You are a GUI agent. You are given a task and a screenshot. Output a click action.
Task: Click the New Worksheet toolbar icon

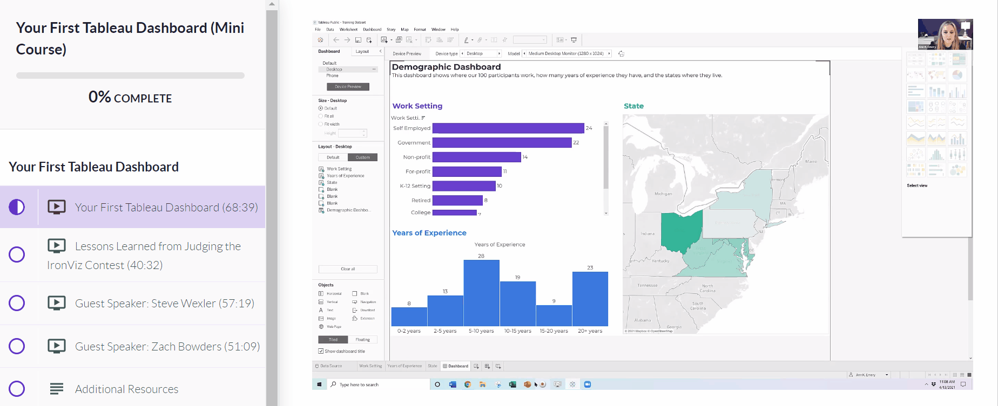click(384, 40)
